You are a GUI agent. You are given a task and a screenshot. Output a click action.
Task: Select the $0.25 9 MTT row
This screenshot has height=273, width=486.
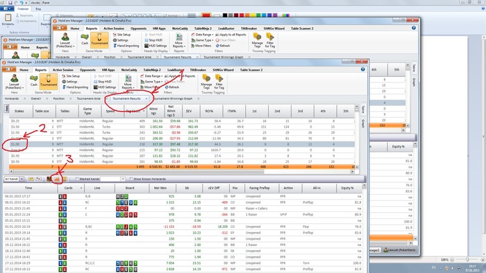coord(182,121)
